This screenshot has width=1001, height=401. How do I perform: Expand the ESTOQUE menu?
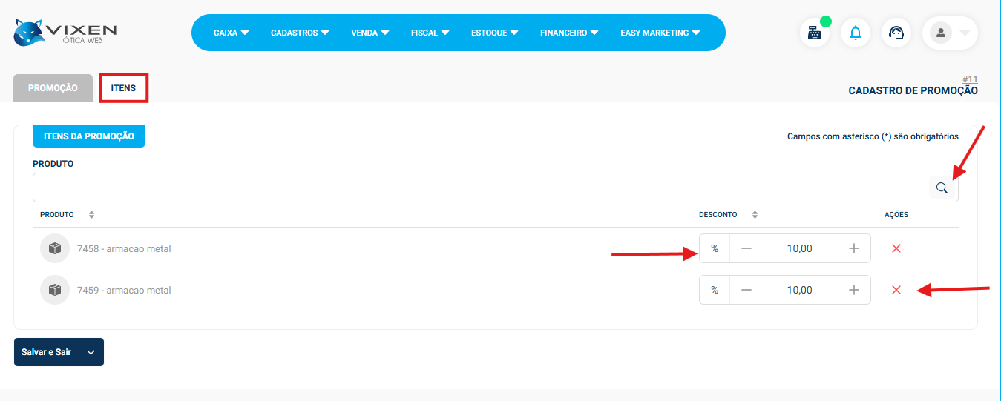494,33
